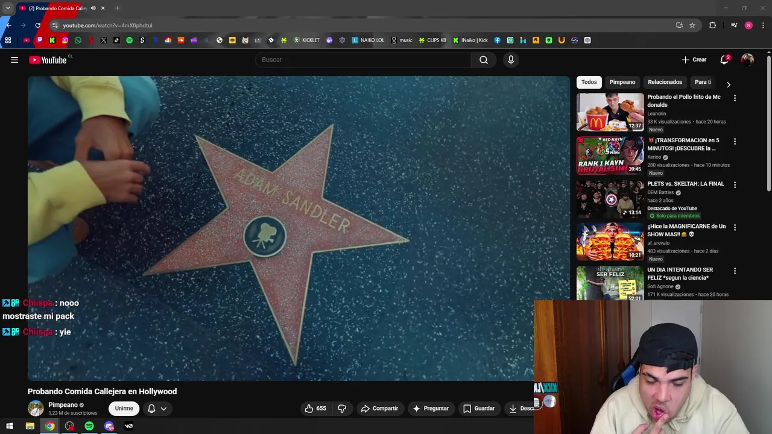Dislike the video with thumbs down

[342, 408]
